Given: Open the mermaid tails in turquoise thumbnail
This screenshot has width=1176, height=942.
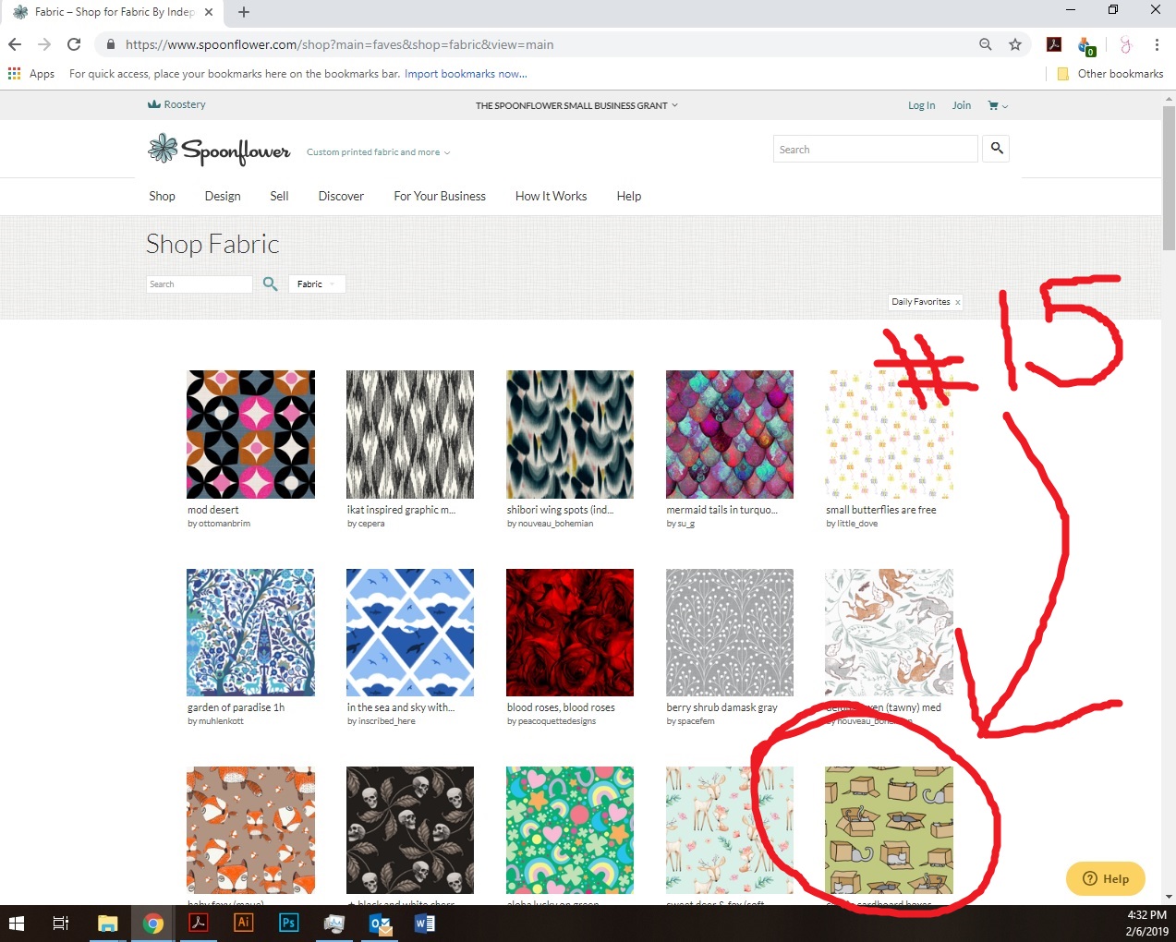Looking at the screenshot, I should tap(730, 434).
